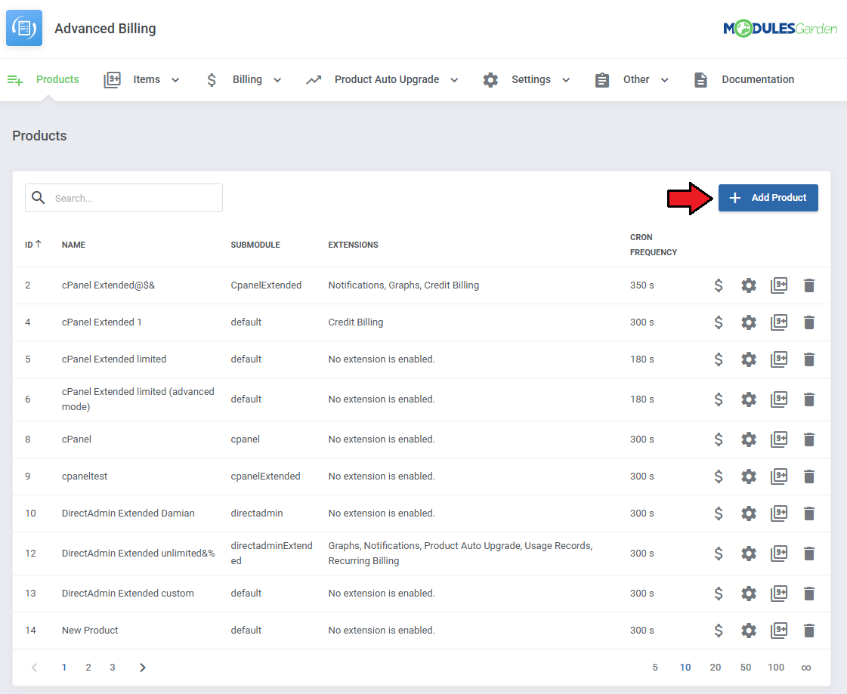847x694 pixels.
Task: Sort by ID column header
Action: point(33,245)
